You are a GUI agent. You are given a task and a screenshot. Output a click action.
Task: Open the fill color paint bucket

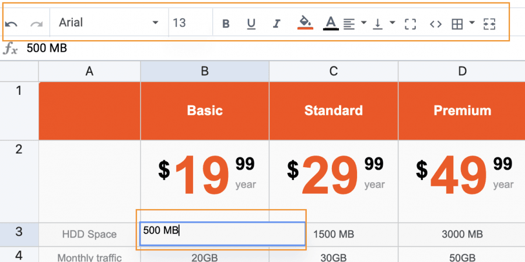click(x=304, y=23)
